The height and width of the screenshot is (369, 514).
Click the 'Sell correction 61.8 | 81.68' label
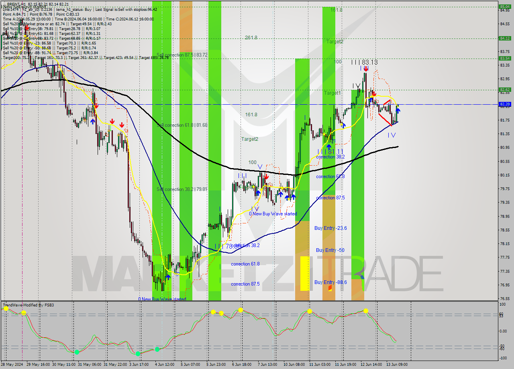click(182, 125)
